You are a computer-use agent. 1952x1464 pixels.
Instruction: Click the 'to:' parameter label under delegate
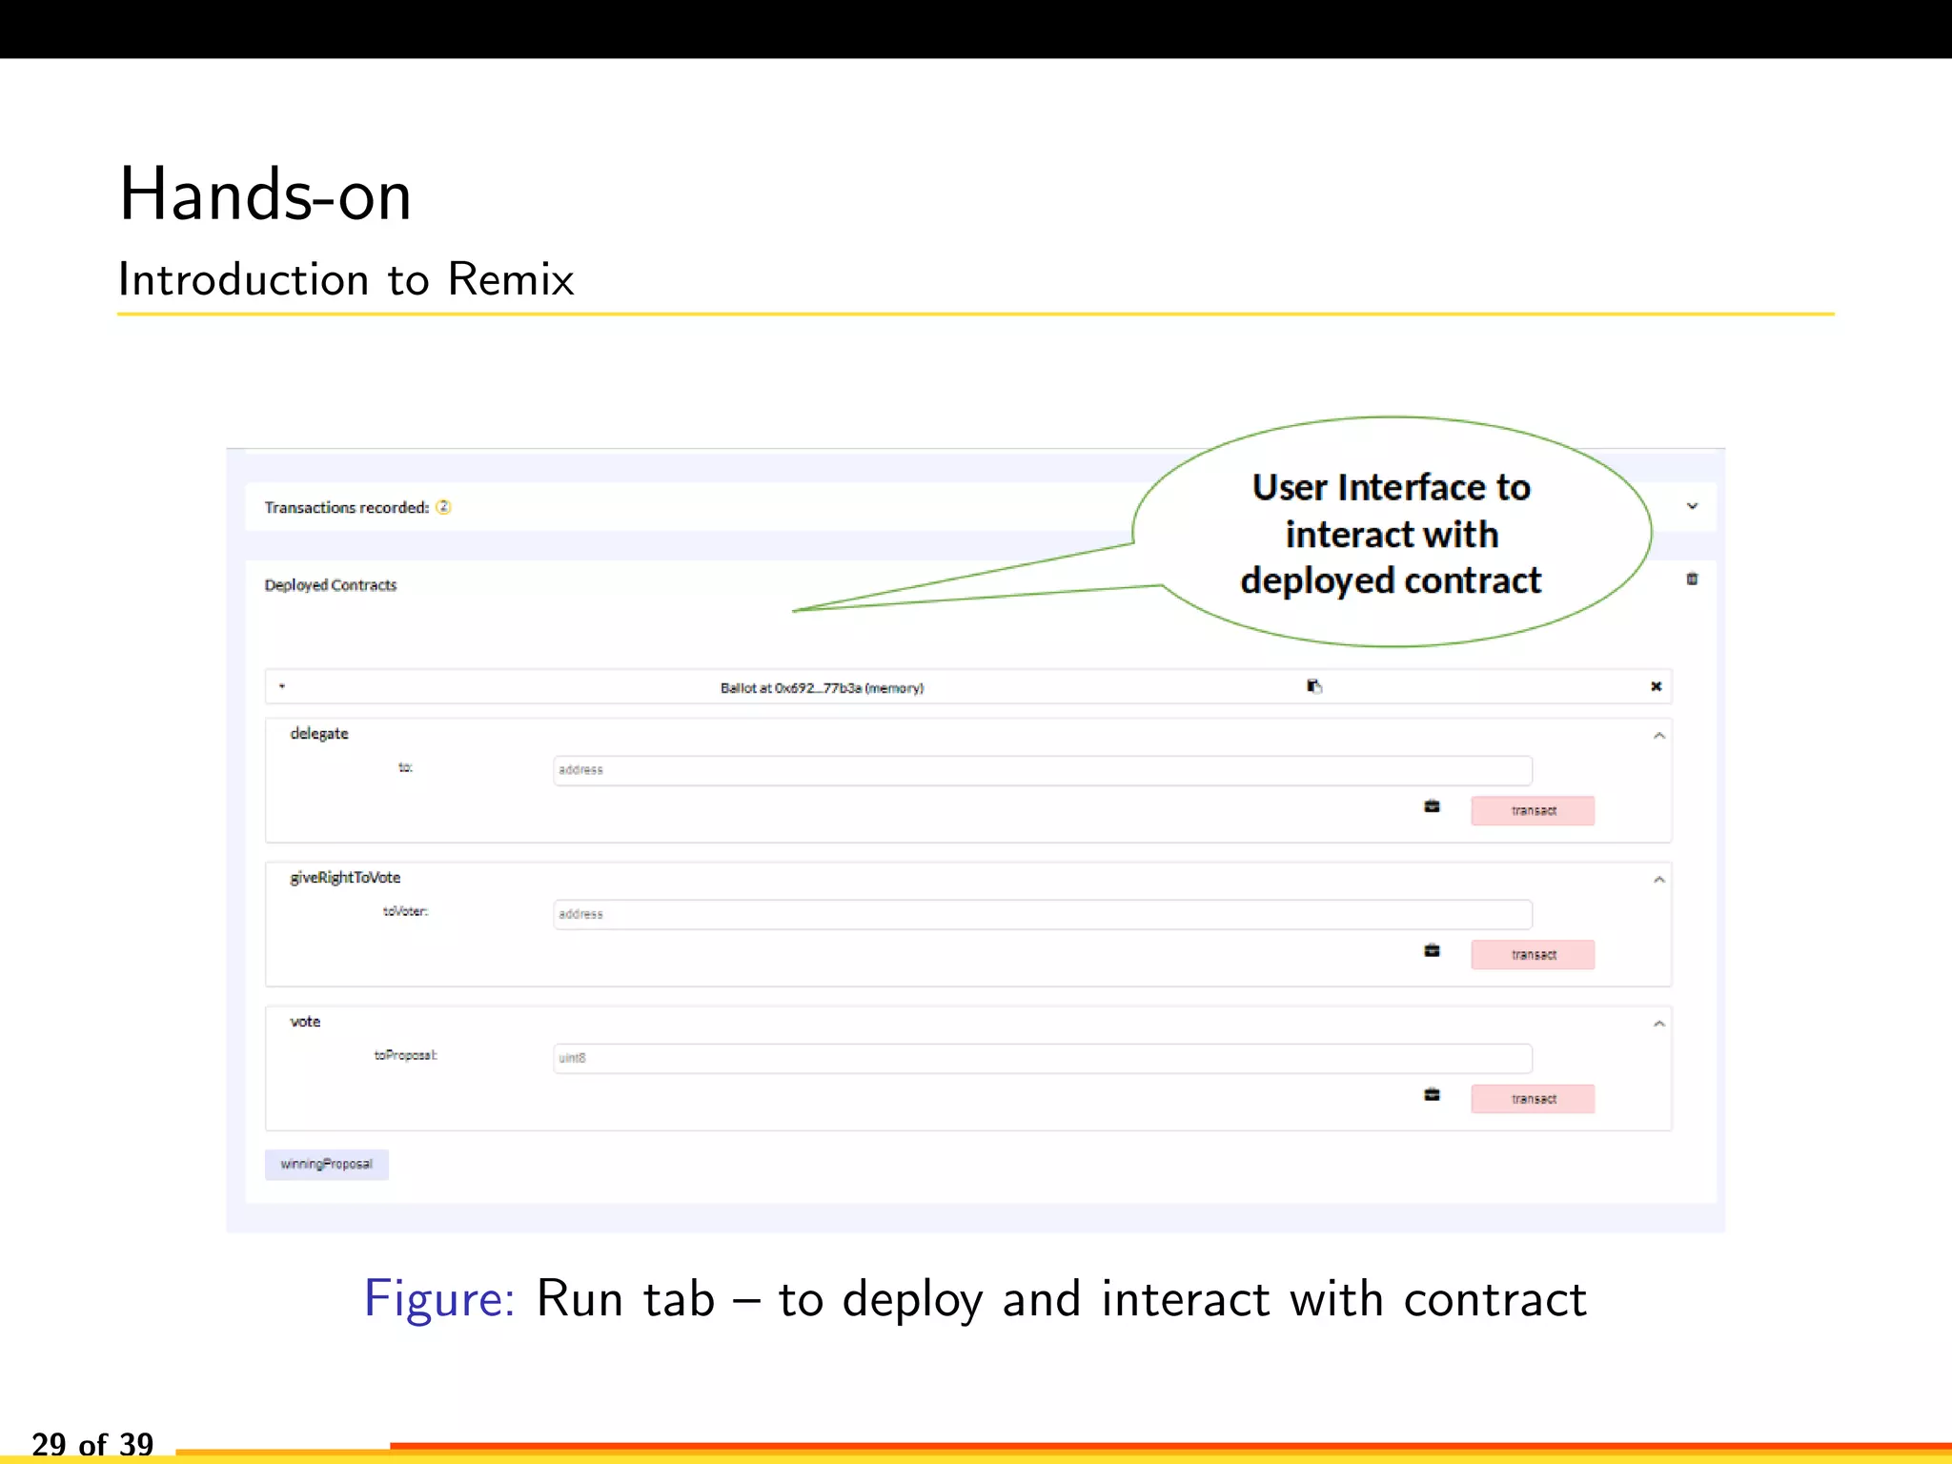click(405, 767)
